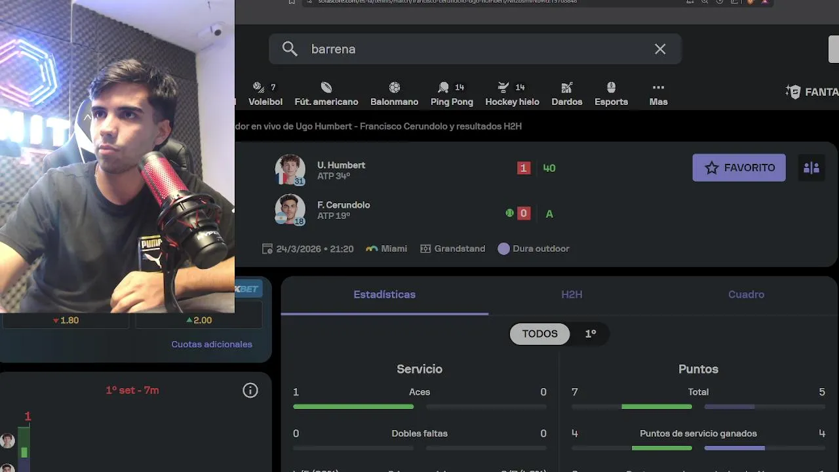Focus the search field containing barrena
The image size is (839, 472).
click(x=475, y=49)
